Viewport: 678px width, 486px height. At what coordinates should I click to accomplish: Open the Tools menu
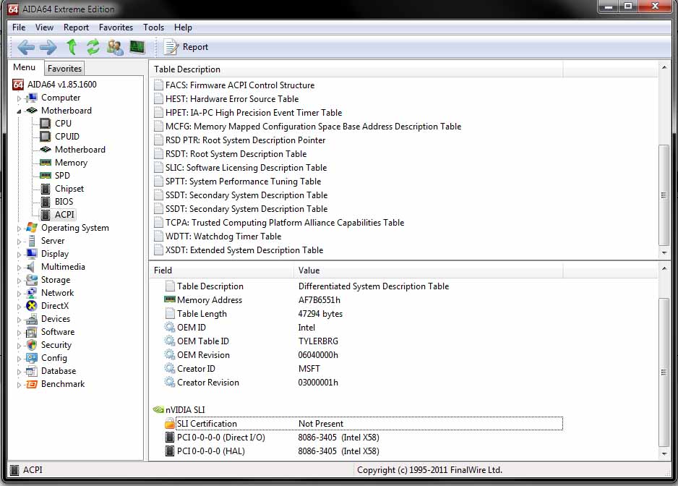(153, 27)
